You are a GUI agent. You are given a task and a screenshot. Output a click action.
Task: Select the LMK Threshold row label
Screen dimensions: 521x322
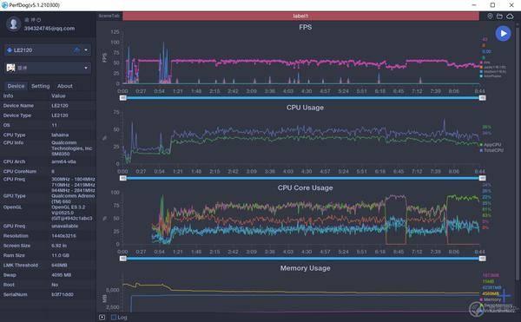20,266
